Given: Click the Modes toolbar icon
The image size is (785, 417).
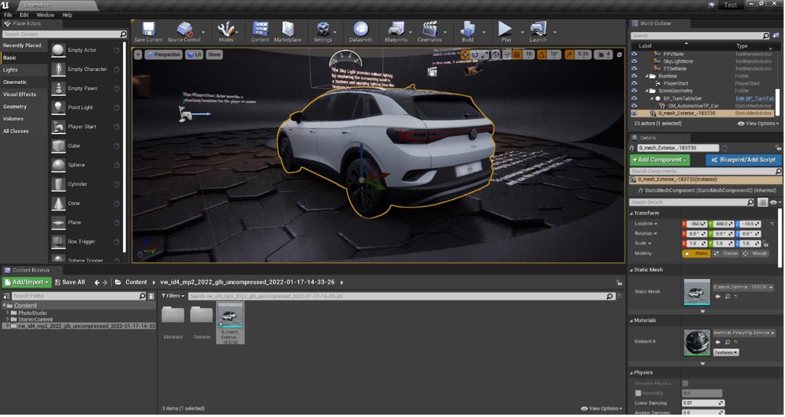Looking at the screenshot, I should click(x=226, y=29).
